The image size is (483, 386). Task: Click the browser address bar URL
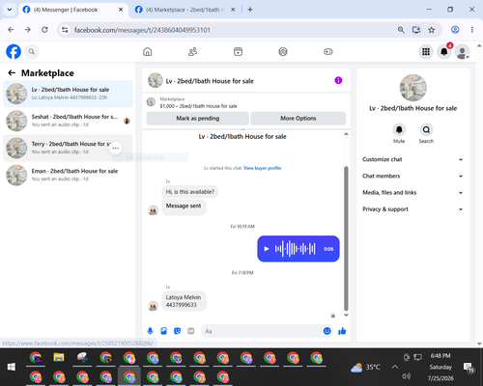142,30
